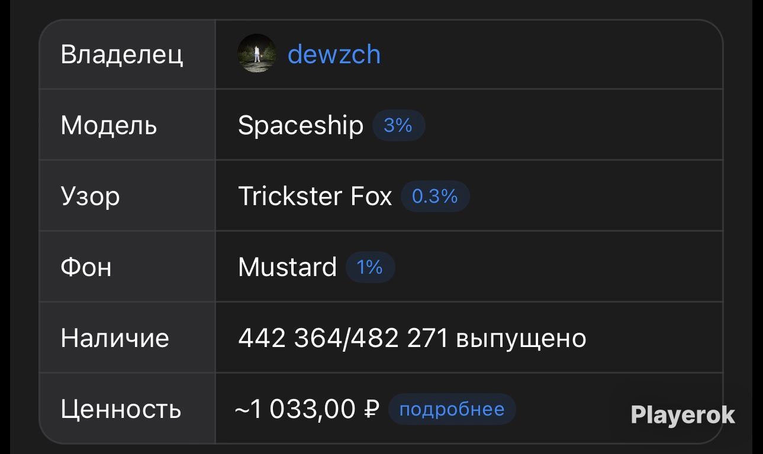Tap the Модель row label

(109, 126)
